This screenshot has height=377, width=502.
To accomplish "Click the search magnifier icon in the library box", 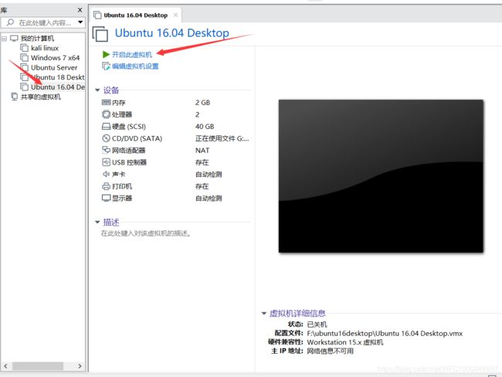I will (10, 22).
